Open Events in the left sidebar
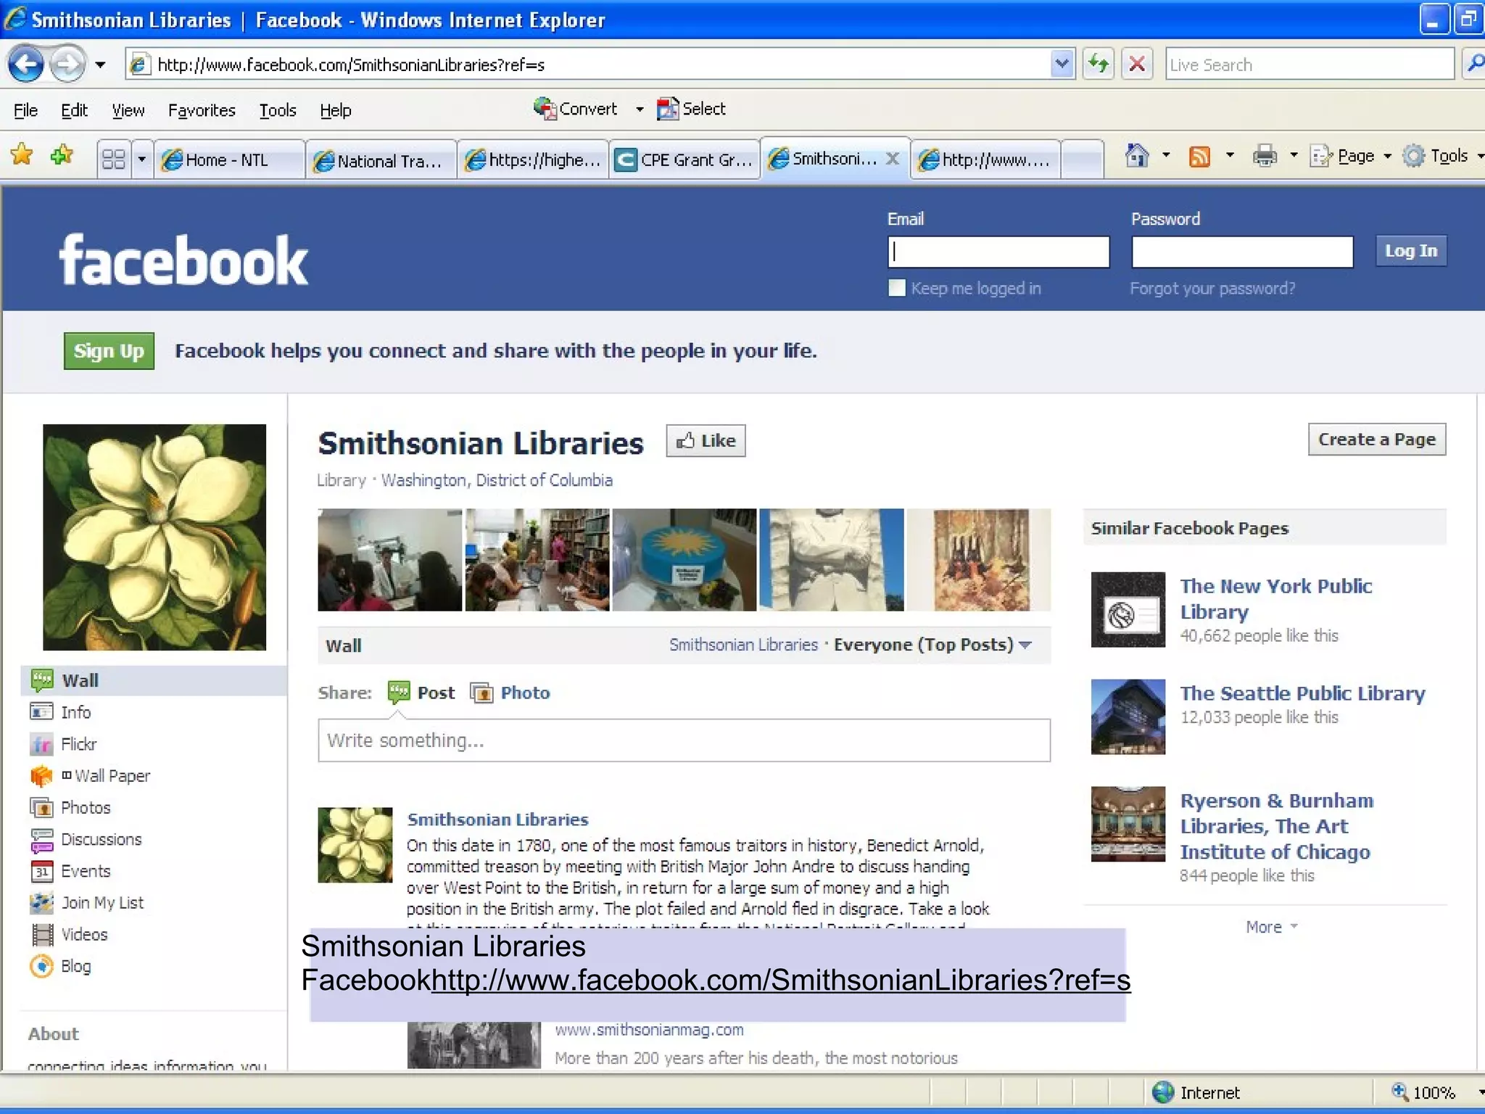1485x1114 pixels. (x=86, y=871)
